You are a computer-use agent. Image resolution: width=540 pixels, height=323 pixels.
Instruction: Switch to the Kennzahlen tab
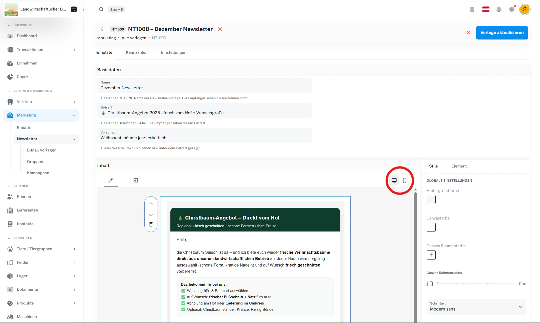tap(137, 52)
